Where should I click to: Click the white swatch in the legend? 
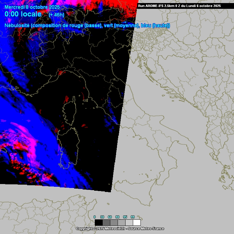137,222
